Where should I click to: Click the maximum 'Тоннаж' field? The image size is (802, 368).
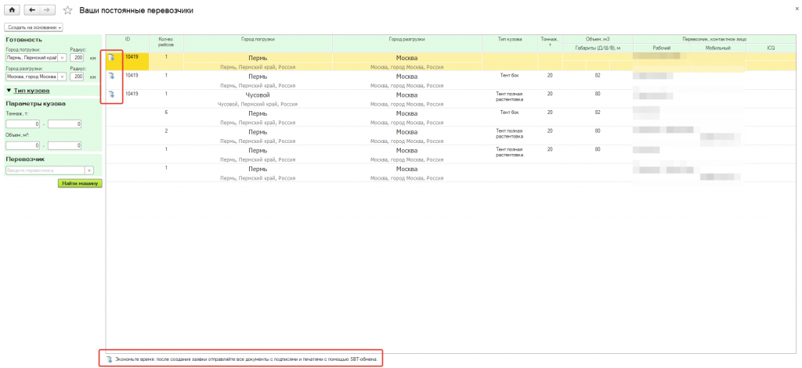[64, 124]
